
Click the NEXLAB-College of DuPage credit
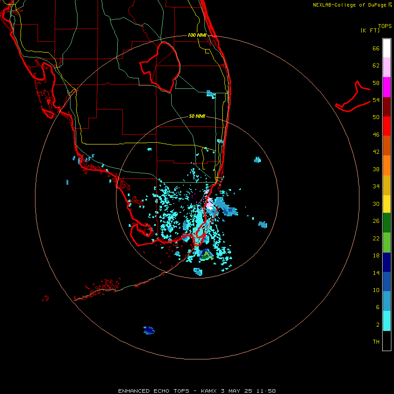[352, 5]
